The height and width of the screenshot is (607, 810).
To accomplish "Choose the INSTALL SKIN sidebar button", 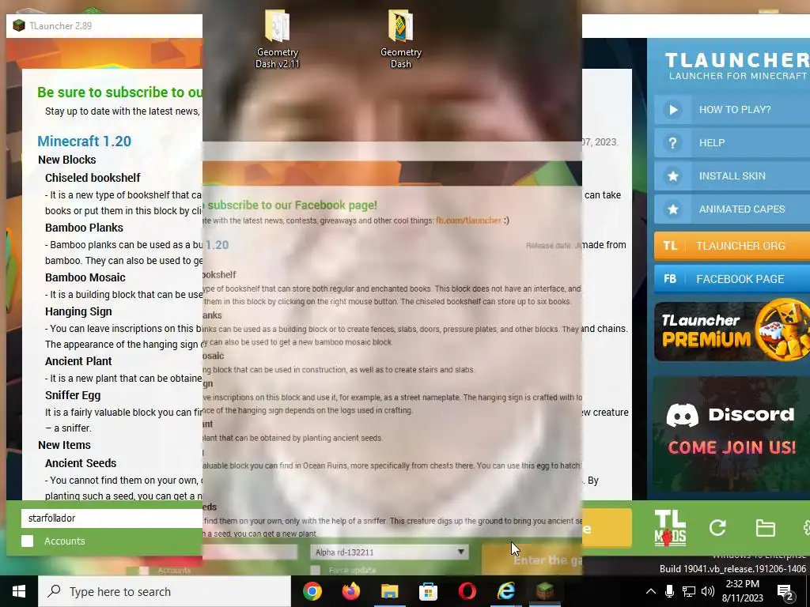I will (732, 176).
